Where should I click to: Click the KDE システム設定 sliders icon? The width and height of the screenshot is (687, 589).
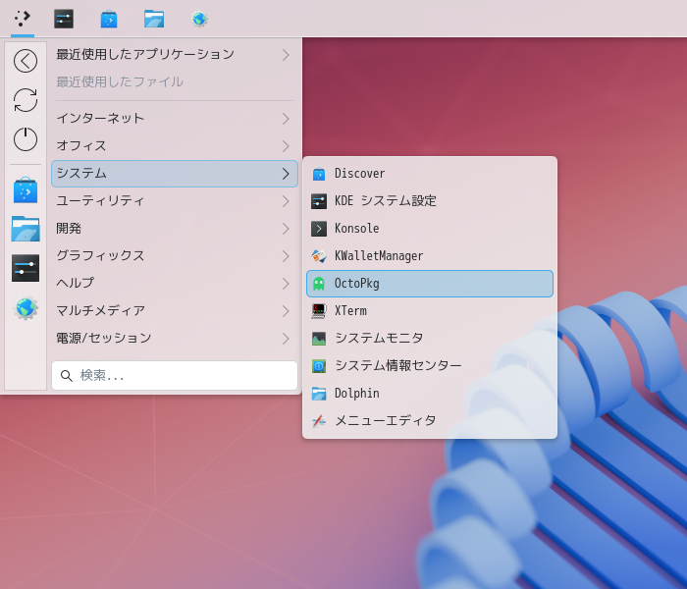[319, 201]
